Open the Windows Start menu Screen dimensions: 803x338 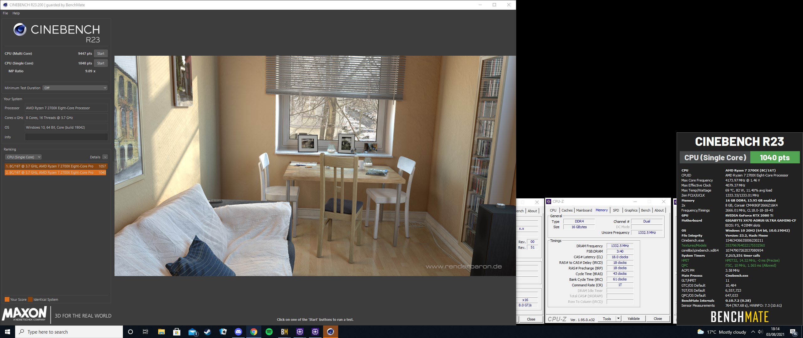pyautogui.click(x=8, y=332)
